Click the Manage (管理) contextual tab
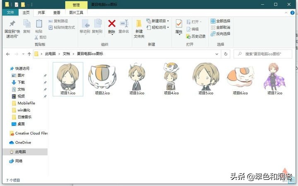The height and width of the screenshot is (186, 298). tap(76, 5)
